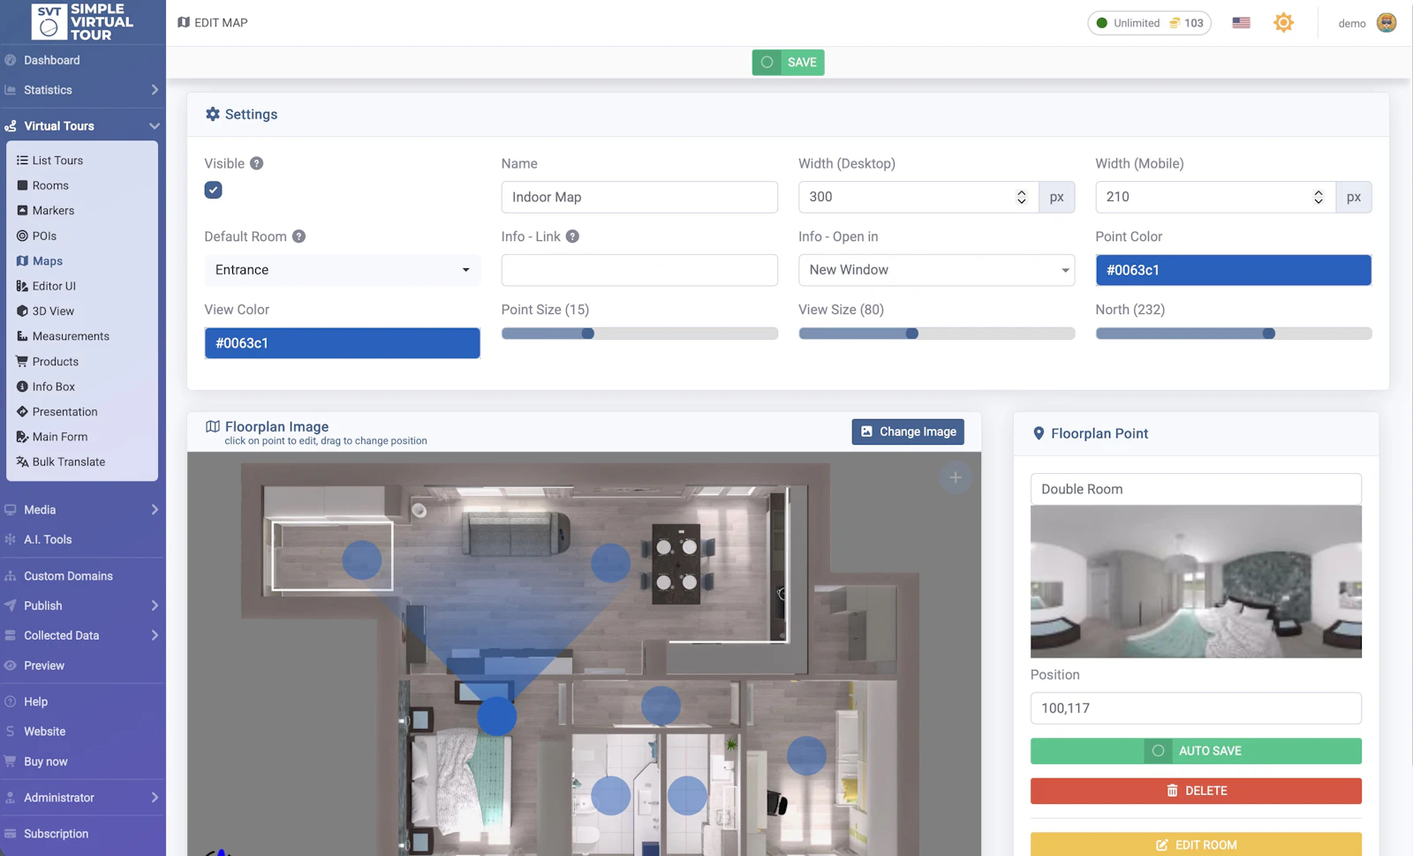Expand the Statistics sidebar section
The height and width of the screenshot is (856, 1413).
pyautogui.click(x=82, y=90)
